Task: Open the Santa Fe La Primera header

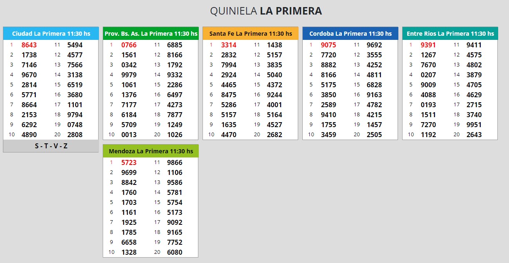Action: pyautogui.click(x=250, y=34)
